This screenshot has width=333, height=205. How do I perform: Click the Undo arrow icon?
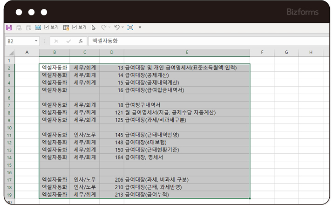pos(116,27)
